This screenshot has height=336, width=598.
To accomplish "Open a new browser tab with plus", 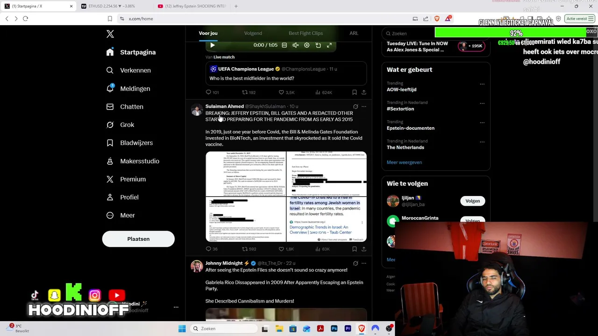I will tap(236, 6).
